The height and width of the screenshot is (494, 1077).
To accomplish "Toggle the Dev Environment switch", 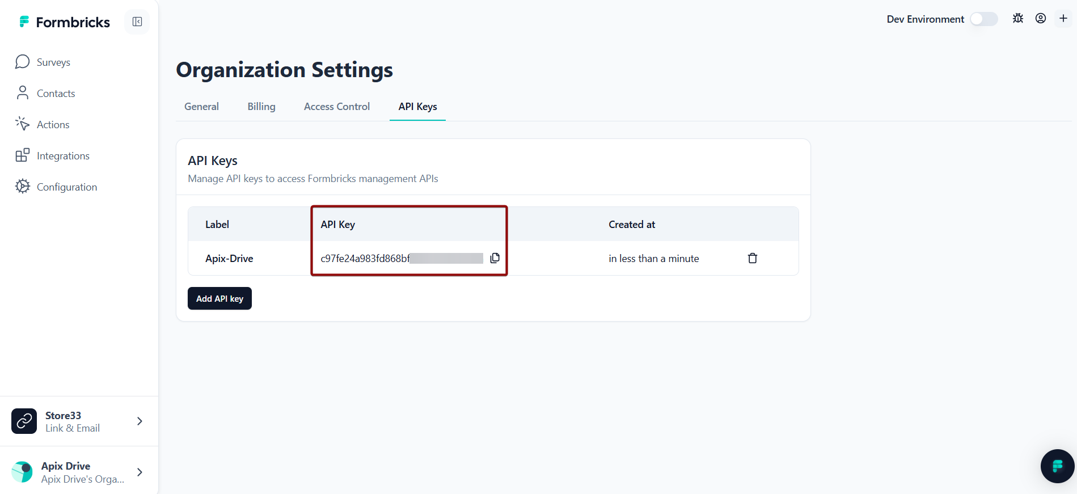I will pos(984,19).
